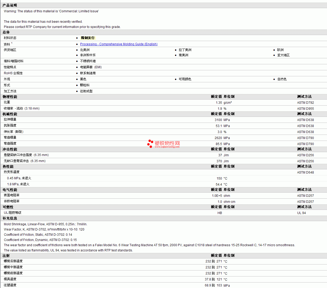The width and height of the screenshot is (327, 288).
Task: Click the elongation value 3.0
Action: tap(220, 132)
